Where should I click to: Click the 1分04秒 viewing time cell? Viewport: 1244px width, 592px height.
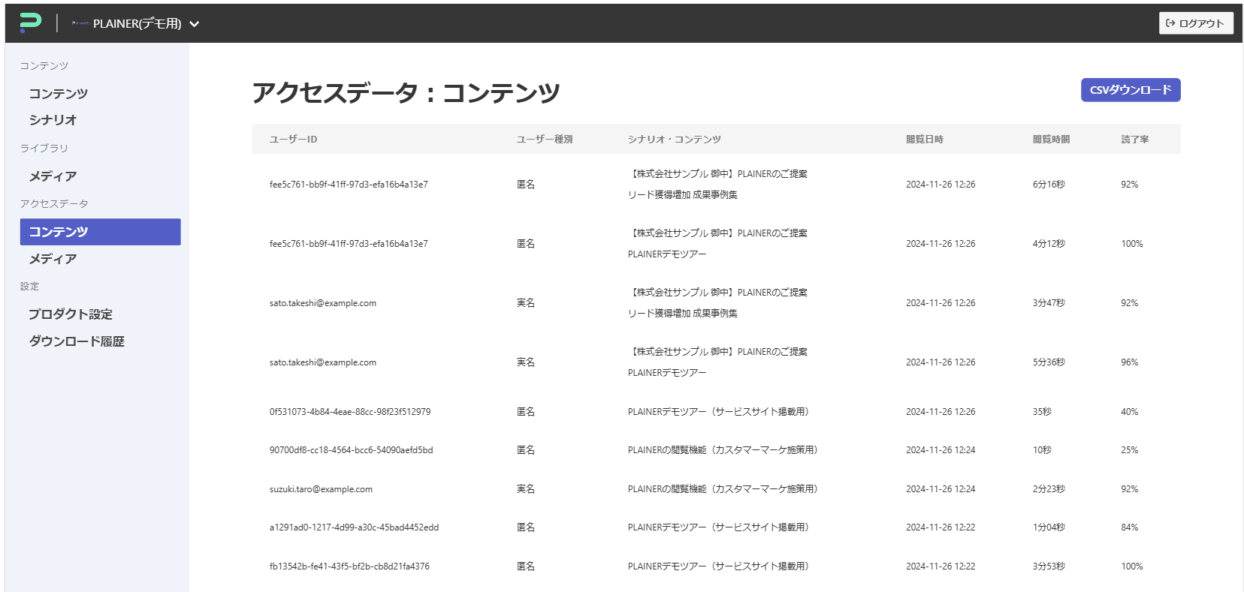click(1049, 527)
